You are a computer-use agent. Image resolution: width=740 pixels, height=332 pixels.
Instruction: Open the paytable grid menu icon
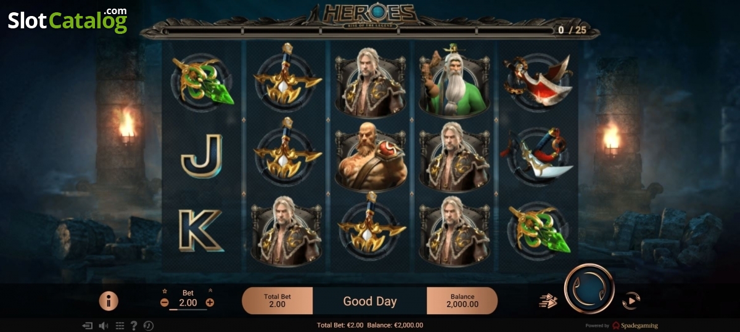[x=120, y=325]
